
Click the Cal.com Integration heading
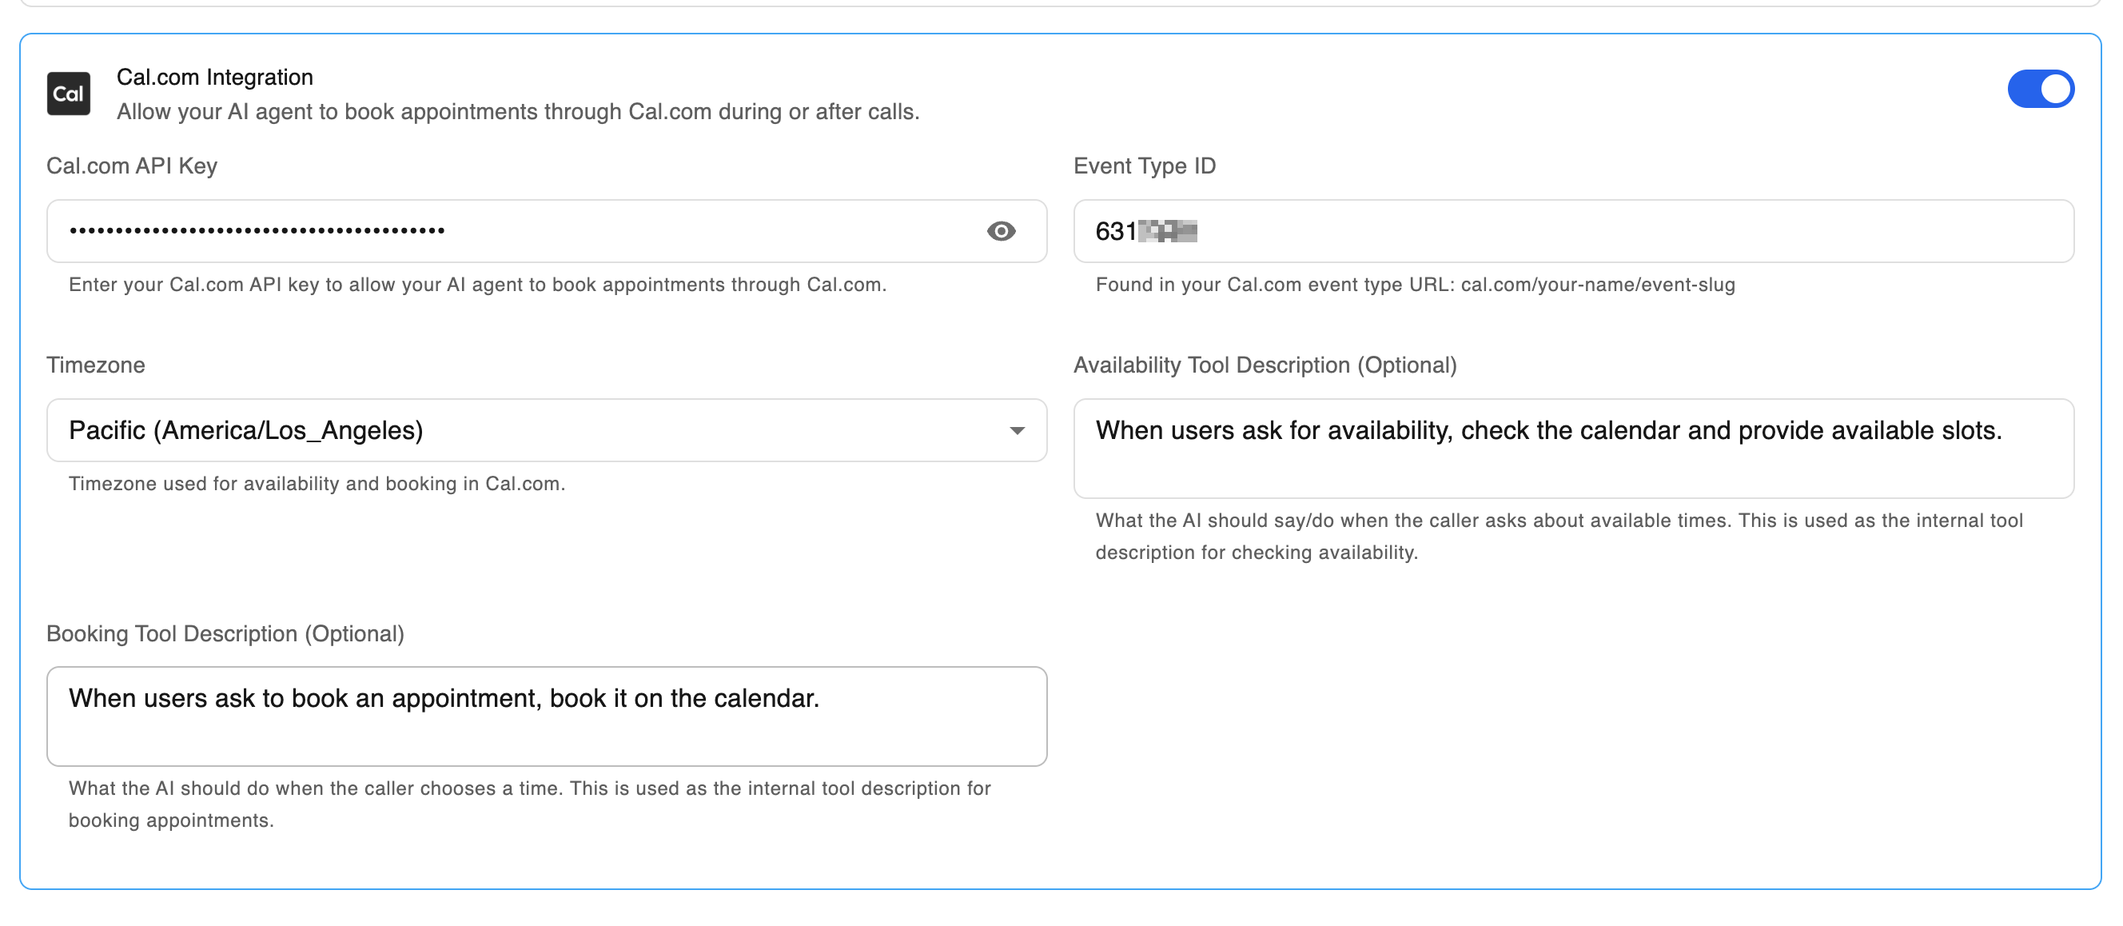coord(215,78)
